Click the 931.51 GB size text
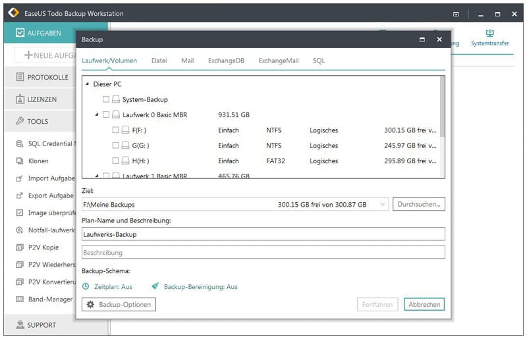Viewport: 527px width, 339px height. coord(234,115)
